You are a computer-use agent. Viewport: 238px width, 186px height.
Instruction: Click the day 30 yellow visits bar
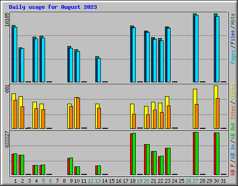coord(216,107)
